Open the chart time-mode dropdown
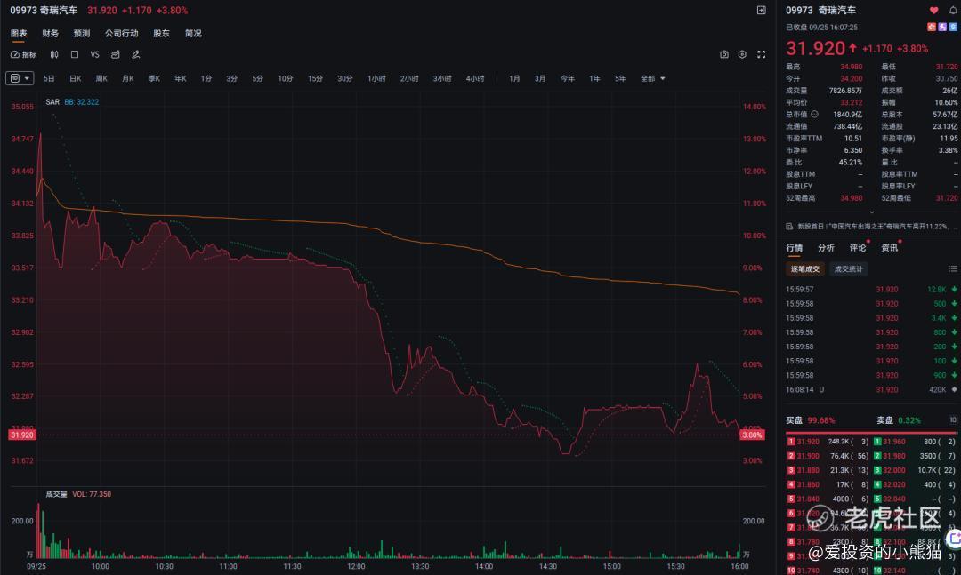The height and width of the screenshot is (575, 961). 20,78
